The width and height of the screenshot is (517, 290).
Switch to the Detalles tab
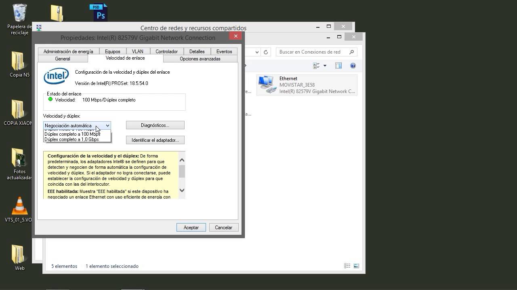(x=197, y=52)
